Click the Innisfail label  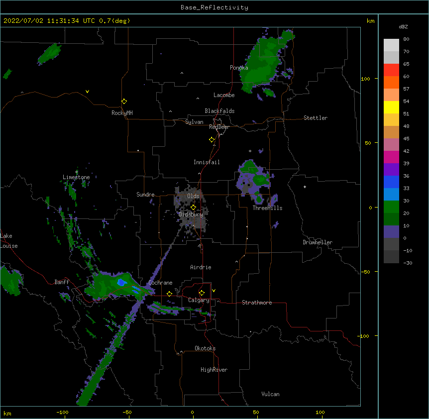coord(207,162)
